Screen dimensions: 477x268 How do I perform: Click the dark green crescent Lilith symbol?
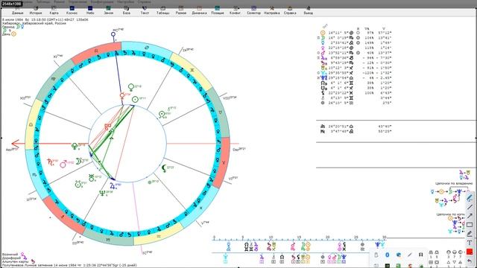164,168
